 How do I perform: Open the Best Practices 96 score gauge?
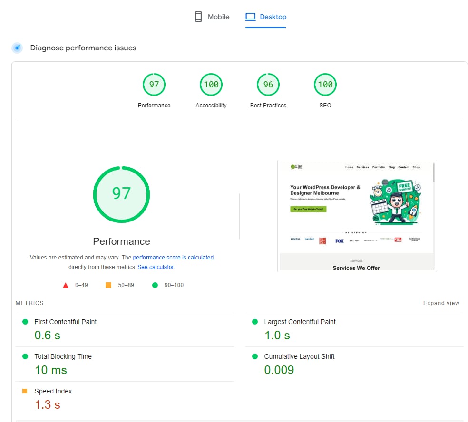(268, 85)
